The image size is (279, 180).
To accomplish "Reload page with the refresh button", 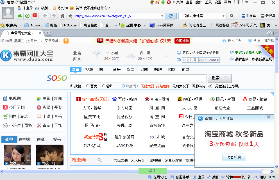I will [x=171, y=16].
